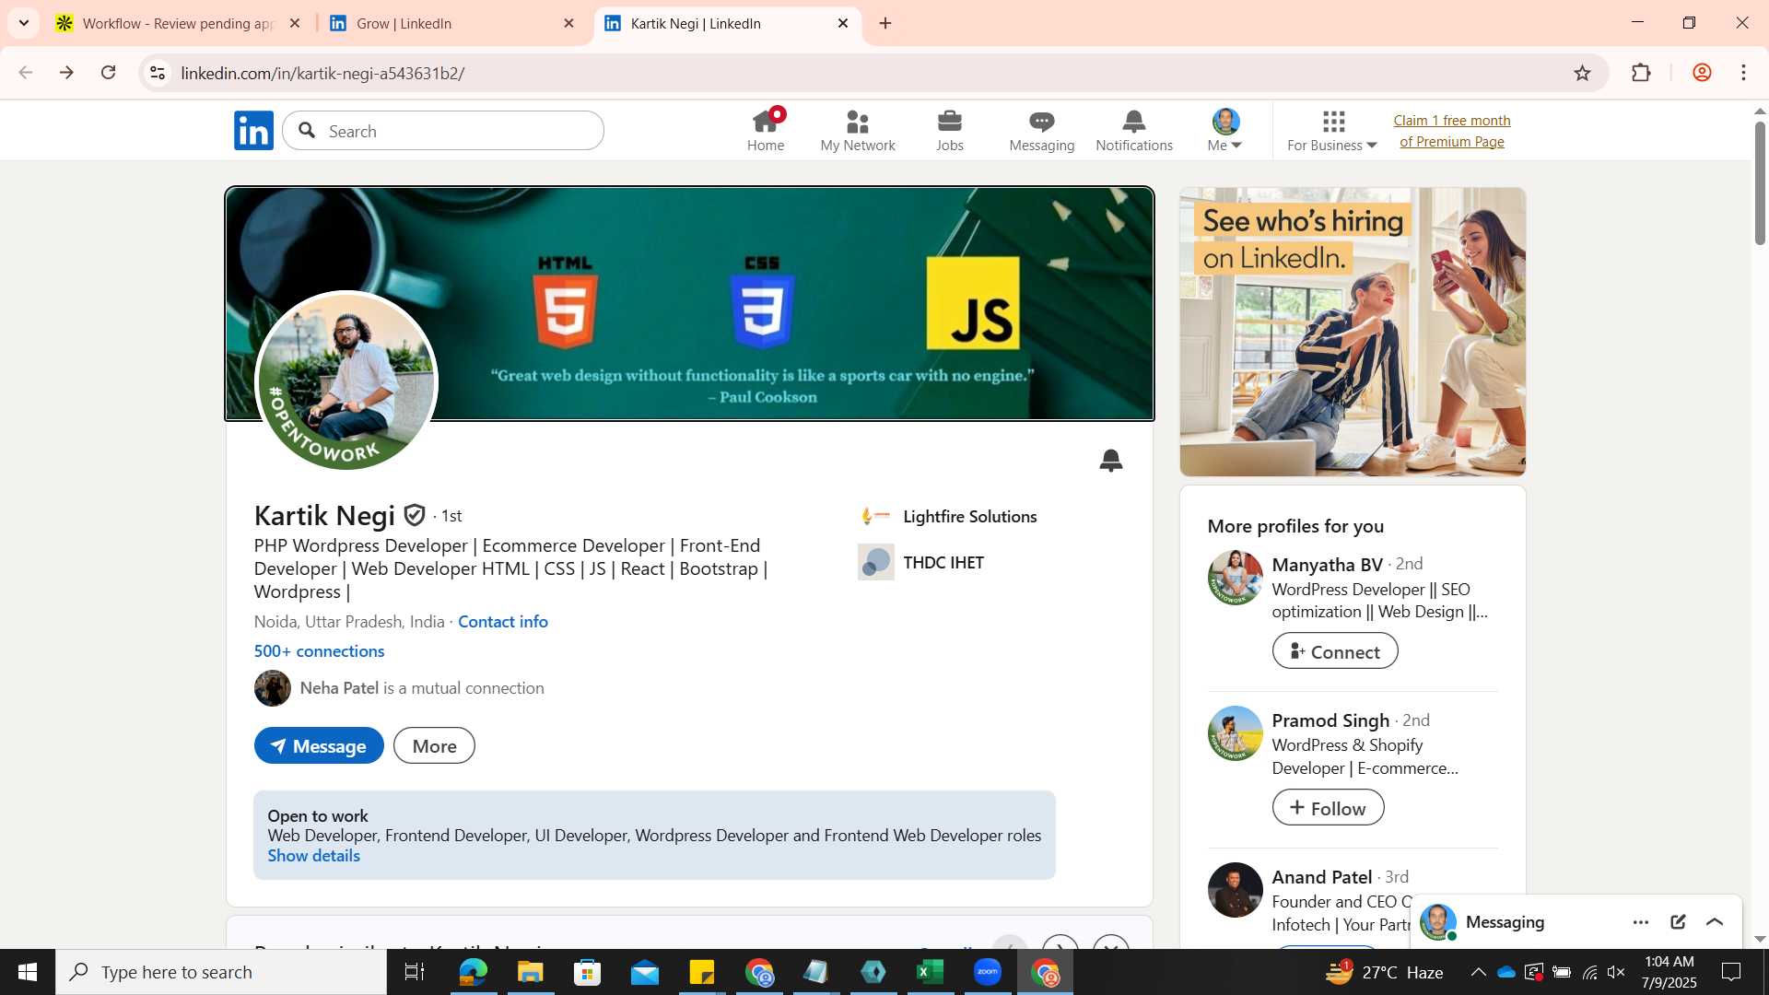1769x995 pixels.
Task: Click Show details in Open to work
Action: click(313, 856)
